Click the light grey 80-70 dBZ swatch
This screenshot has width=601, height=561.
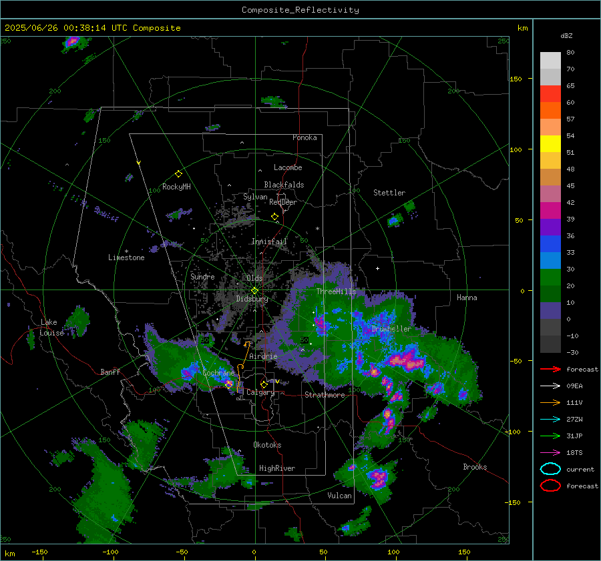[x=550, y=61]
